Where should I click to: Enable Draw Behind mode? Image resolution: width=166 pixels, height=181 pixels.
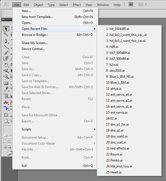coord(9,147)
